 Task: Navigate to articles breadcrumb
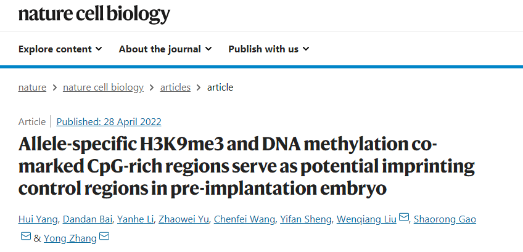tap(175, 87)
